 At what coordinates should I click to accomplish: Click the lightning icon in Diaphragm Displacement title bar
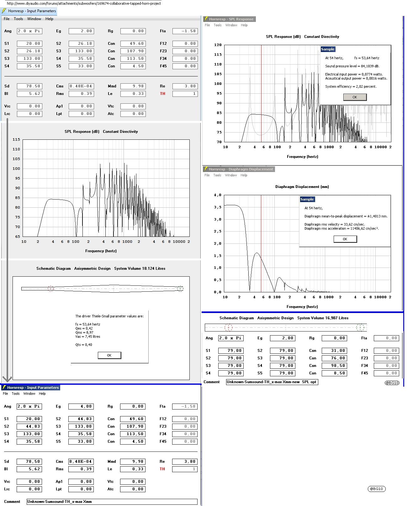click(x=206, y=169)
